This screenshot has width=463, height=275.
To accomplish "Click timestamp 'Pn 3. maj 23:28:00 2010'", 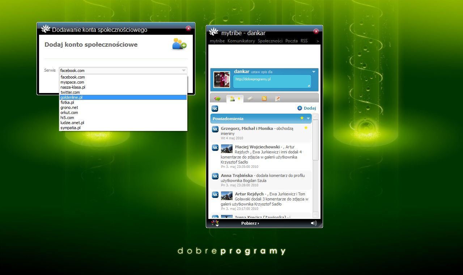I will 240,185.
